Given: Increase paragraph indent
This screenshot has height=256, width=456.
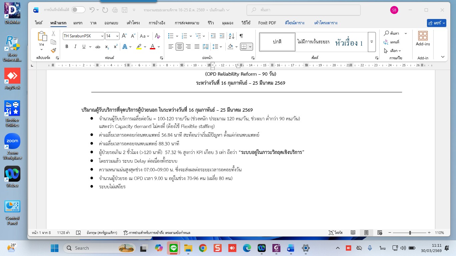Looking at the screenshot, I should pos(222,36).
